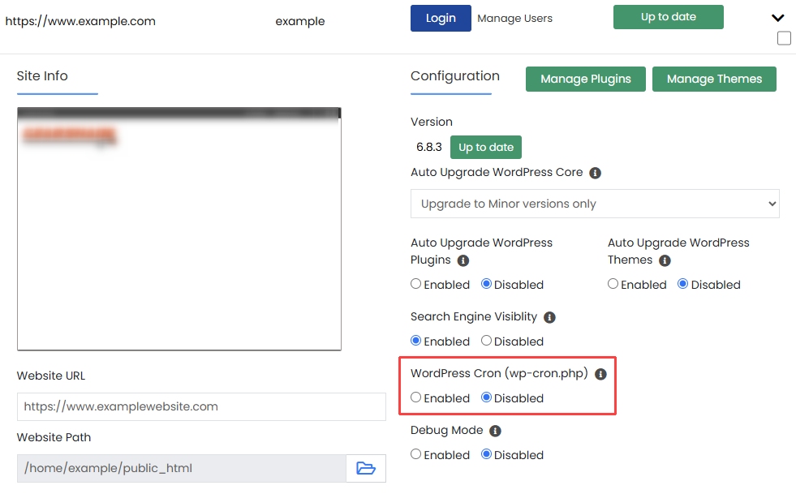Enable Auto Upgrade WordPress Plugins
This screenshot has height=494, width=796.
tap(416, 284)
